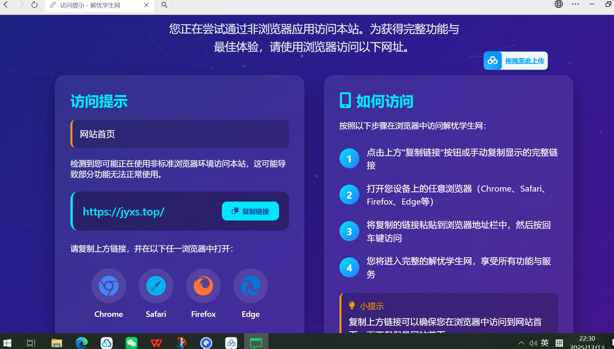Open File Explorer from the taskbar
The height and width of the screenshot is (349, 614).
57,342
